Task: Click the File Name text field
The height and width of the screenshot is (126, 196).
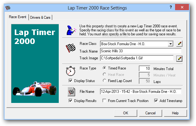Action: 141,92
